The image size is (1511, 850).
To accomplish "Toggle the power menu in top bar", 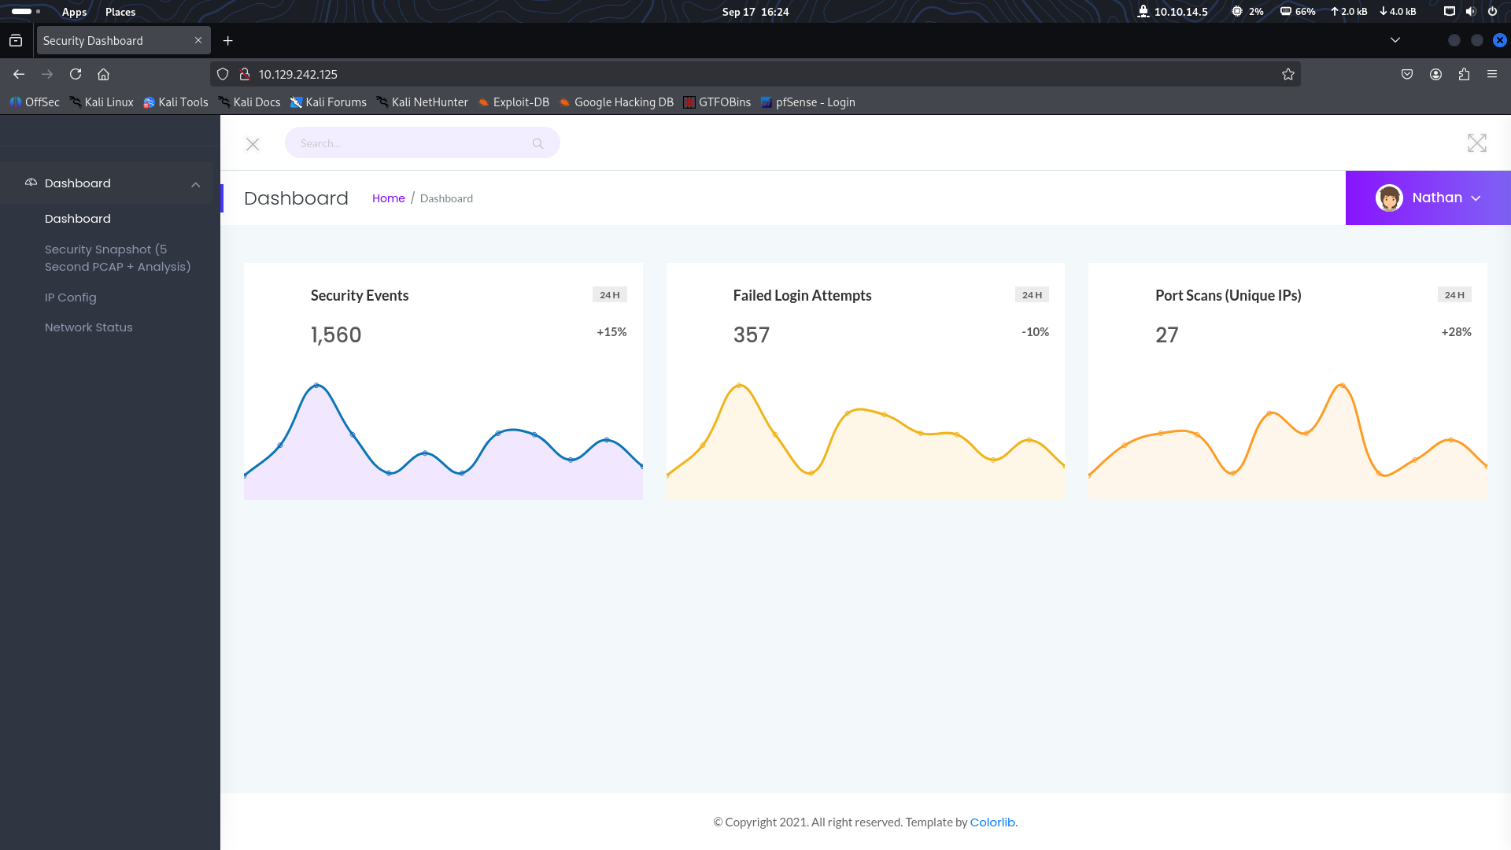I will [1492, 12].
